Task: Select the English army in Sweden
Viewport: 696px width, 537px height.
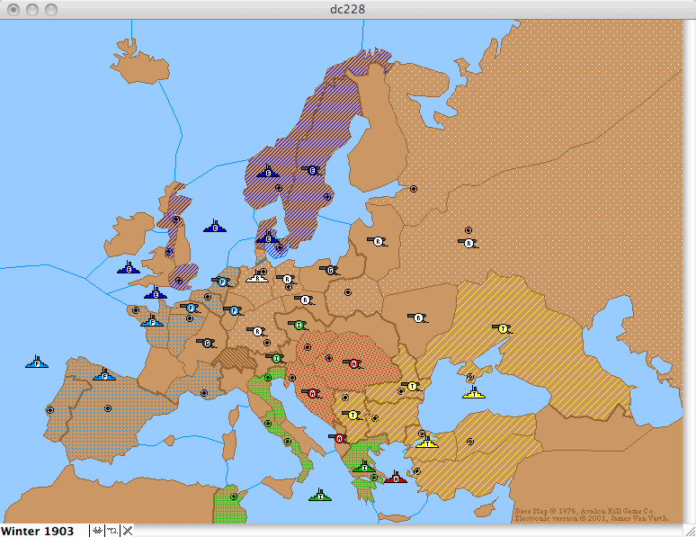Action: [x=311, y=170]
